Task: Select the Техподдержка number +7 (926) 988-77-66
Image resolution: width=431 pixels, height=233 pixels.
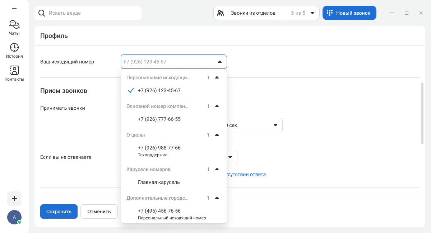Action: tap(159, 151)
